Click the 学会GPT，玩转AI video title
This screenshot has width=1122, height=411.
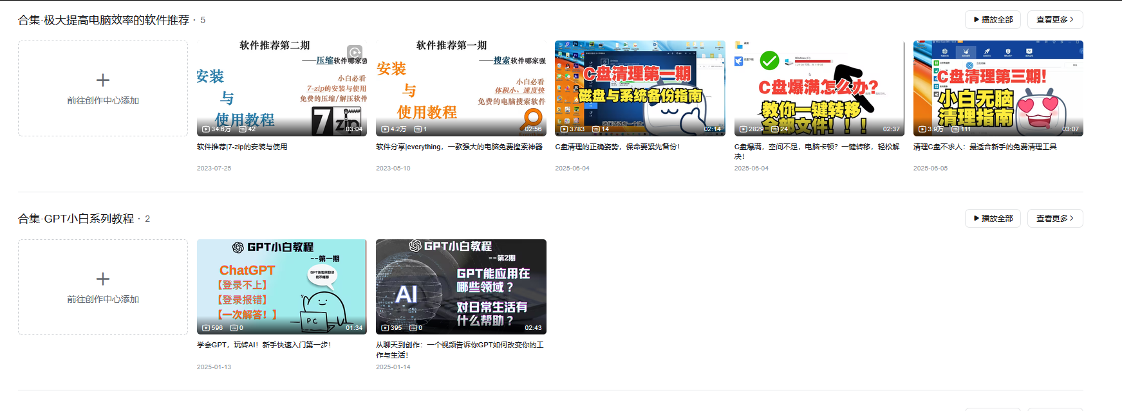click(x=264, y=345)
